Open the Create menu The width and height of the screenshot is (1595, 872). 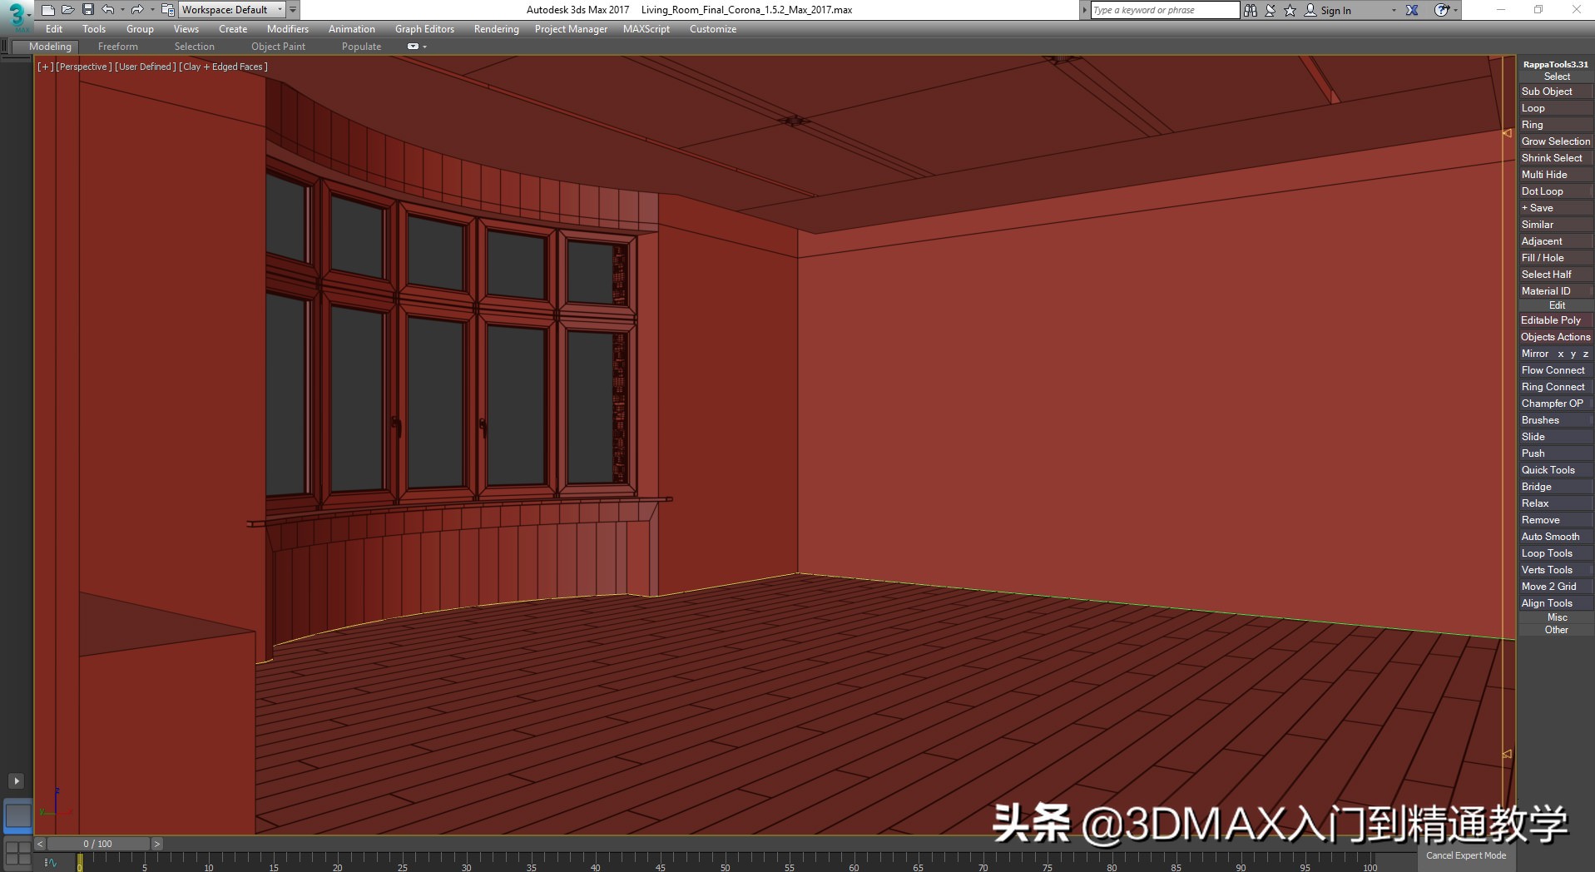(x=233, y=29)
